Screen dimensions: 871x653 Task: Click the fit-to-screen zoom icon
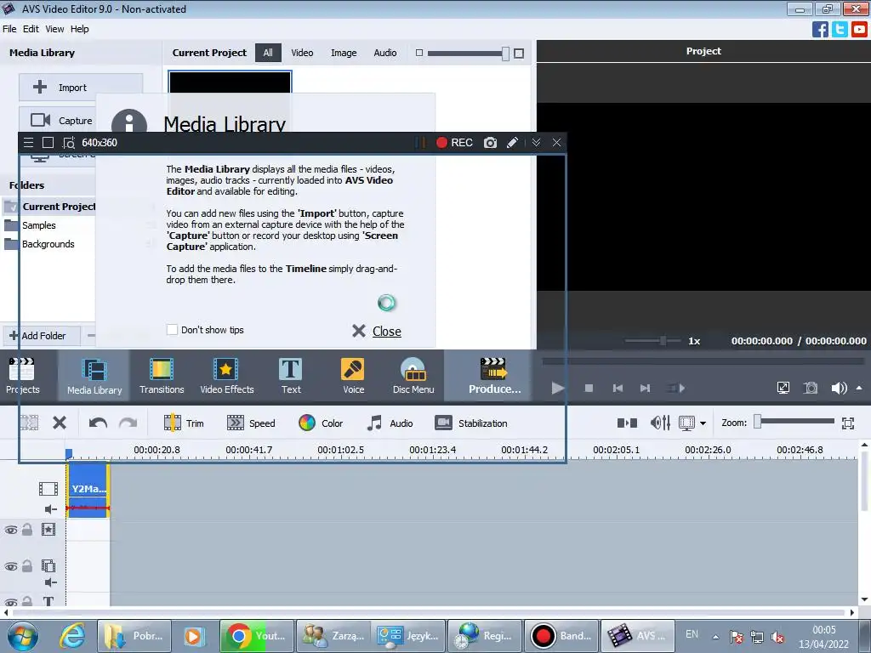click(x=848, y=423)
